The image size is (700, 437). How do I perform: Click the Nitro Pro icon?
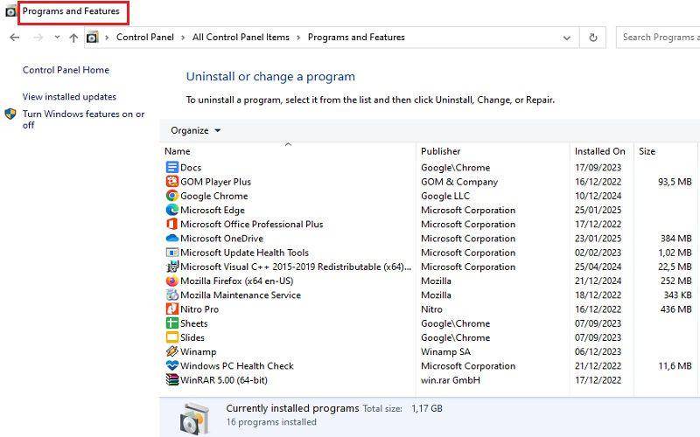pos(171,309)
